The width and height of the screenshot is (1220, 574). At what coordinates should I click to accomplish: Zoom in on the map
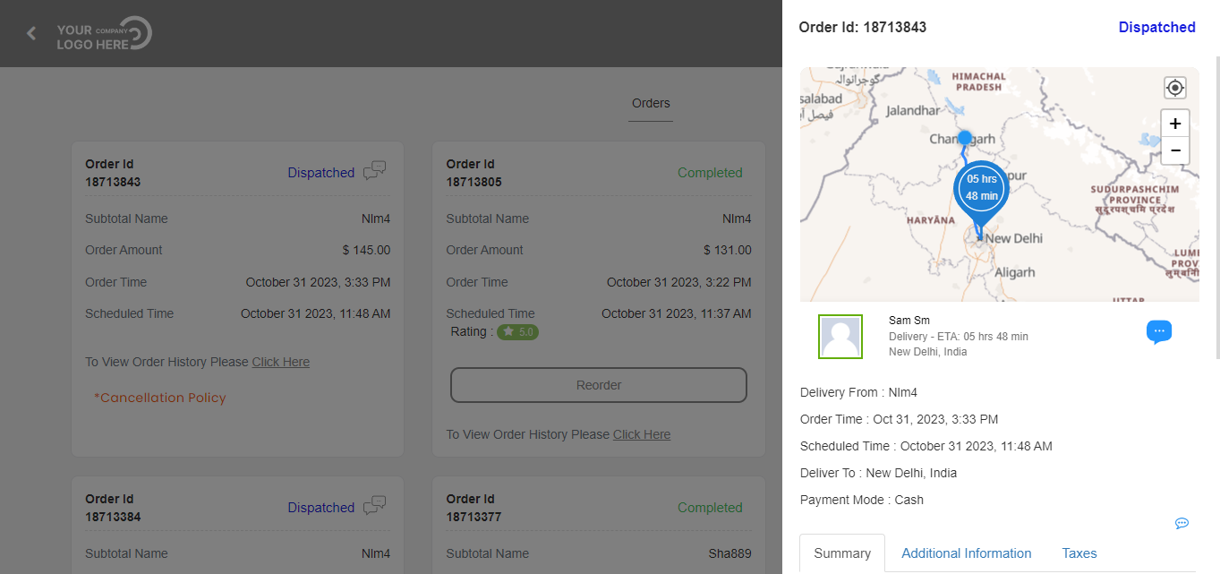(x=1174, y=124)
